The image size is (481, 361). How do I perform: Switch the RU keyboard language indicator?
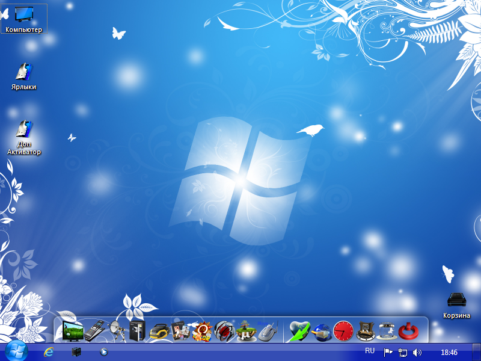pyautogui.click(x=369, y=353)
